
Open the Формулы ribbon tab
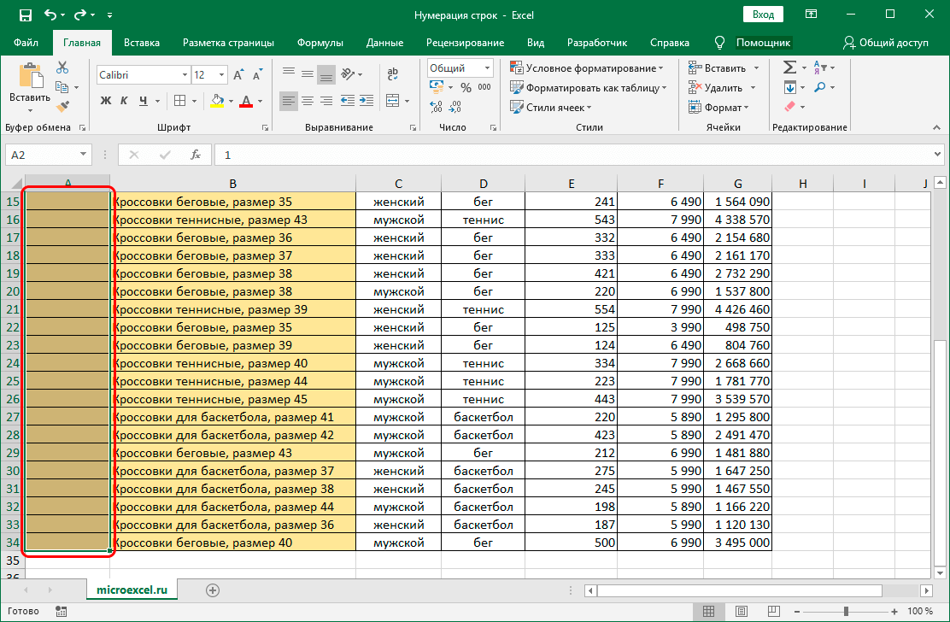click(x=320, y=43)
